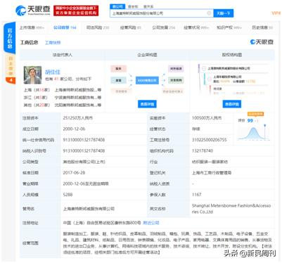Select the 查关系 search tab

[148, 7]
